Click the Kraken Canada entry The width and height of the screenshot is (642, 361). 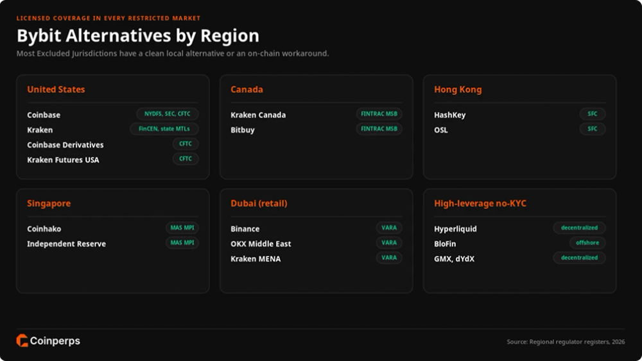click(258, 115)
